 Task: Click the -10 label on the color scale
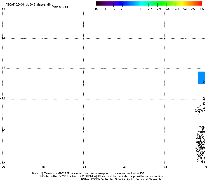tap(113, 9)
